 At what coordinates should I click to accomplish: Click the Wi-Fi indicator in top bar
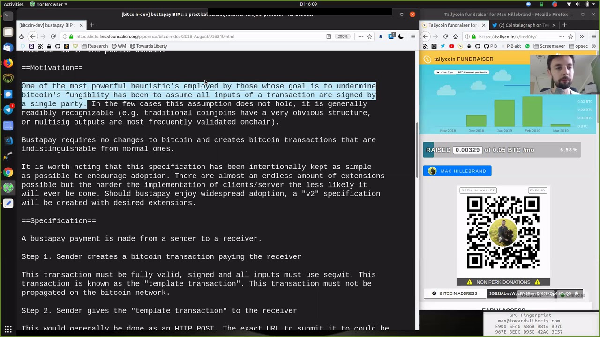(x=569, y=4)
